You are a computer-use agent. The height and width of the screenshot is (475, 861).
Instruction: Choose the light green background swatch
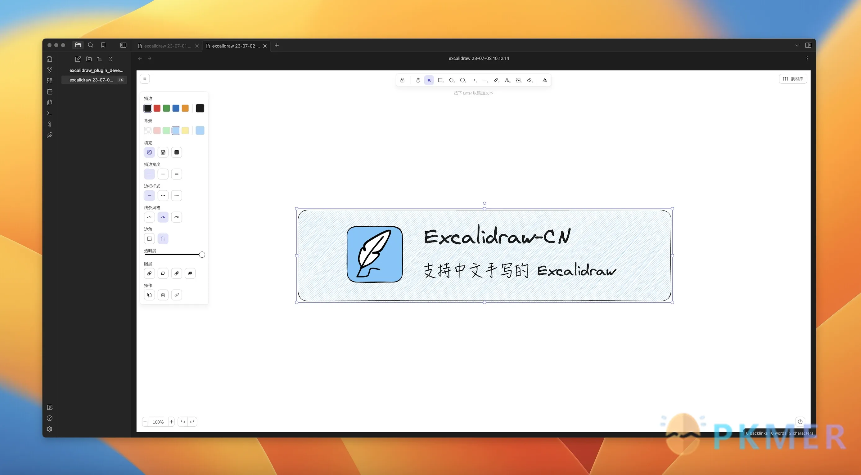(x=166, y=131)
